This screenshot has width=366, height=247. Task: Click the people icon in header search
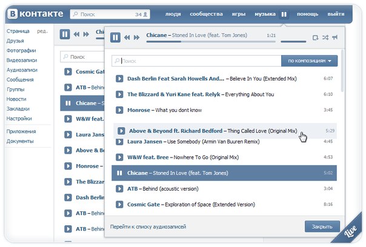(145, 15)
